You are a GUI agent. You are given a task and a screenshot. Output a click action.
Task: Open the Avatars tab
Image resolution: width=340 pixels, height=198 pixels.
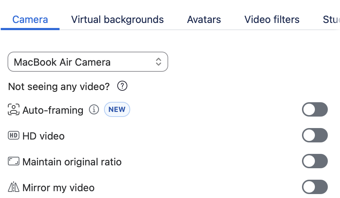point(204,19)
